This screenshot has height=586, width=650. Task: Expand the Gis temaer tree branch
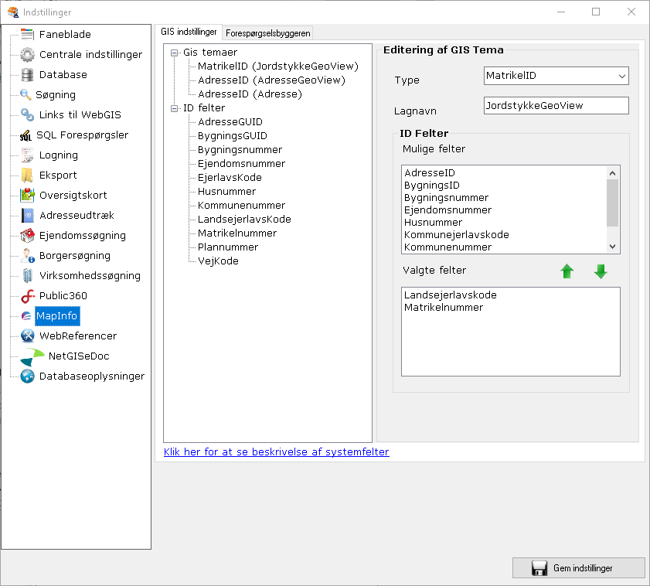(173, 53)
